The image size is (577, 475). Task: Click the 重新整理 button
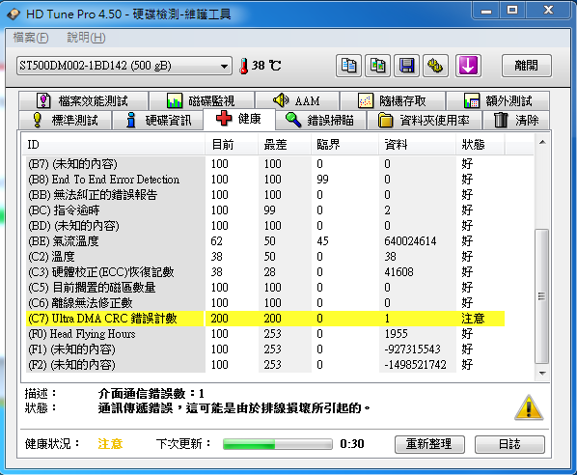pyautogui.click(x=429, y=444)
